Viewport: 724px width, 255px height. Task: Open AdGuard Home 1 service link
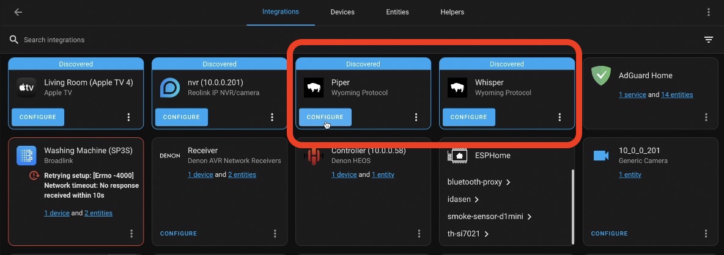632,95
